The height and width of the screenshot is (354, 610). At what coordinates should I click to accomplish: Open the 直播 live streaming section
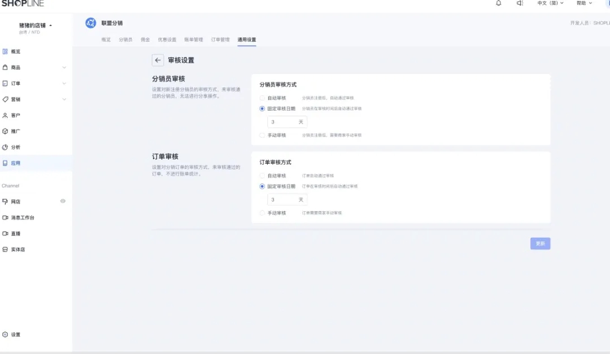pos(15,233)
